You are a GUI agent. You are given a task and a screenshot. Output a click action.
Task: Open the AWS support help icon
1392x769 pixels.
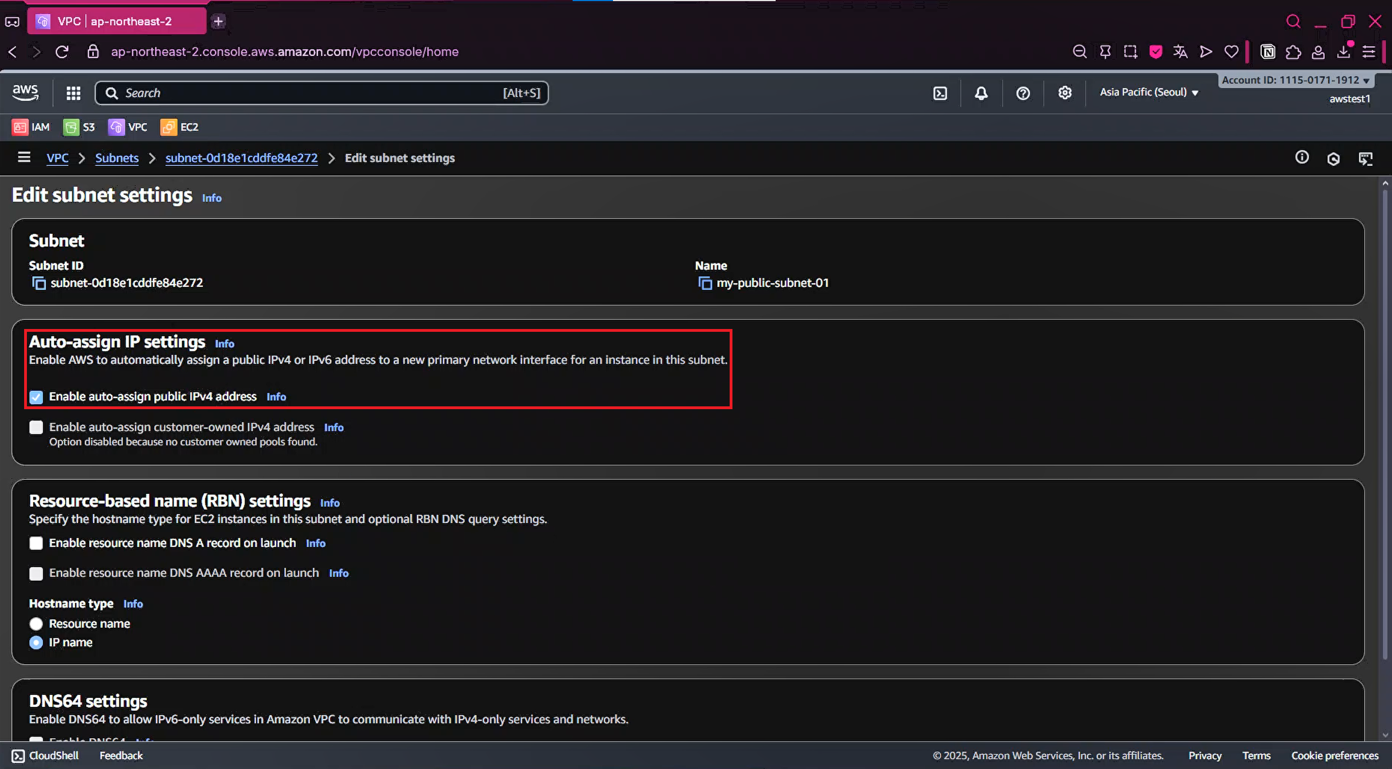1023,93
